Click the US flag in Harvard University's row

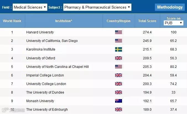click(x=118, y=32)
